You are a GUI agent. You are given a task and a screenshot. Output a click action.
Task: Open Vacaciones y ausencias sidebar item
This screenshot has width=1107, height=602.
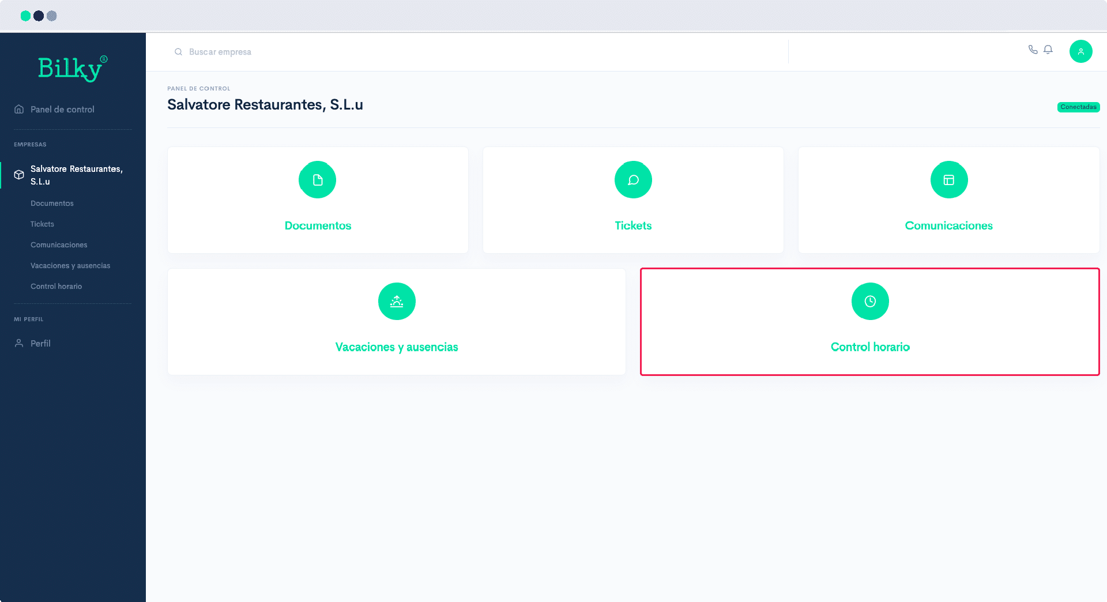[x=70, y=266]
